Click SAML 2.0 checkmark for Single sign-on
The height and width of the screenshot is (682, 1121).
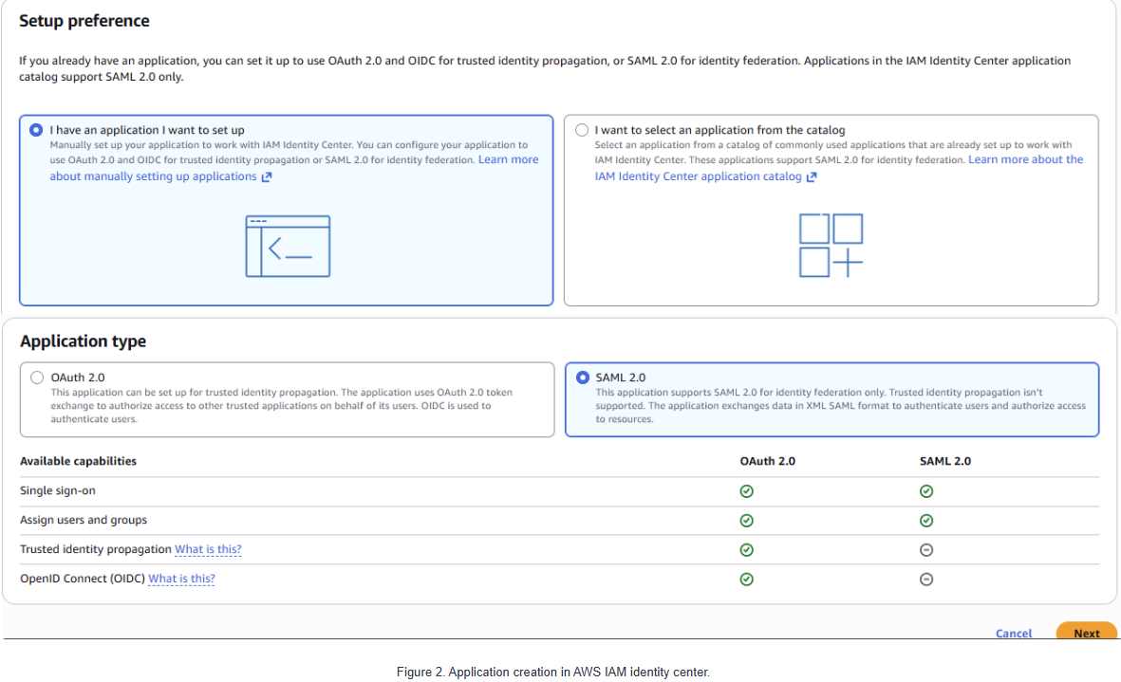925,491
